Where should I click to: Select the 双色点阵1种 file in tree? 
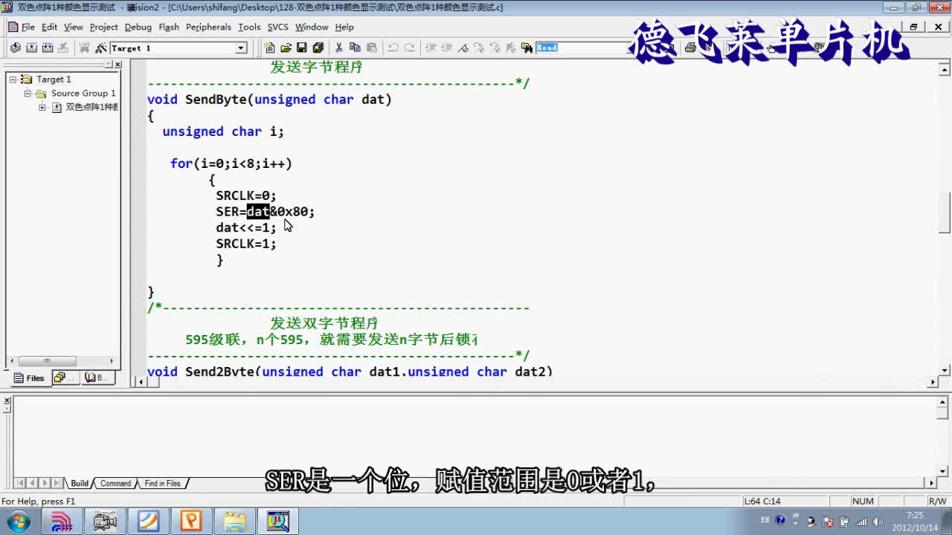click(x=91, y=107)
